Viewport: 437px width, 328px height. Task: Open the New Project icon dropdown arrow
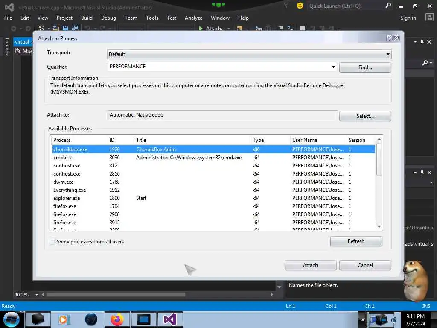[x=49, y=29]
